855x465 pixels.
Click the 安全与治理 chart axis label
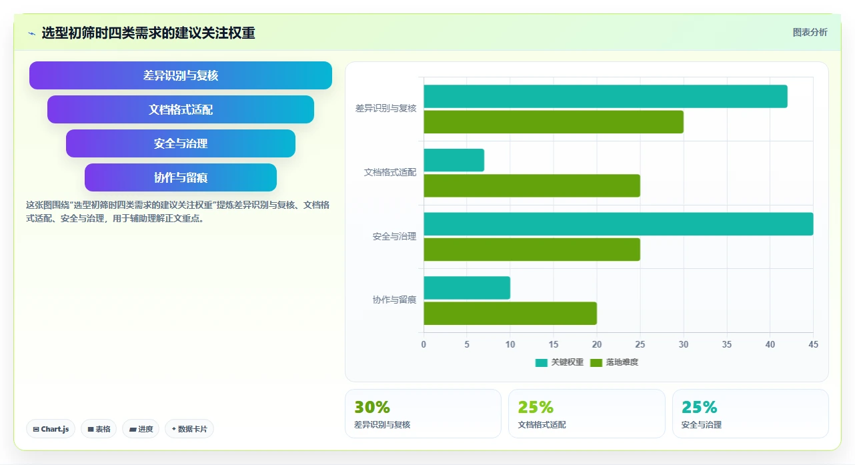(394, 236)
